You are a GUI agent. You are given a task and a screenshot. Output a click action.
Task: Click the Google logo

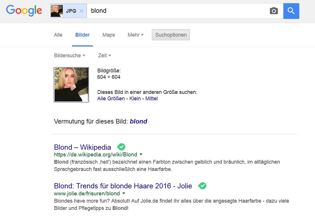point(24,10)
